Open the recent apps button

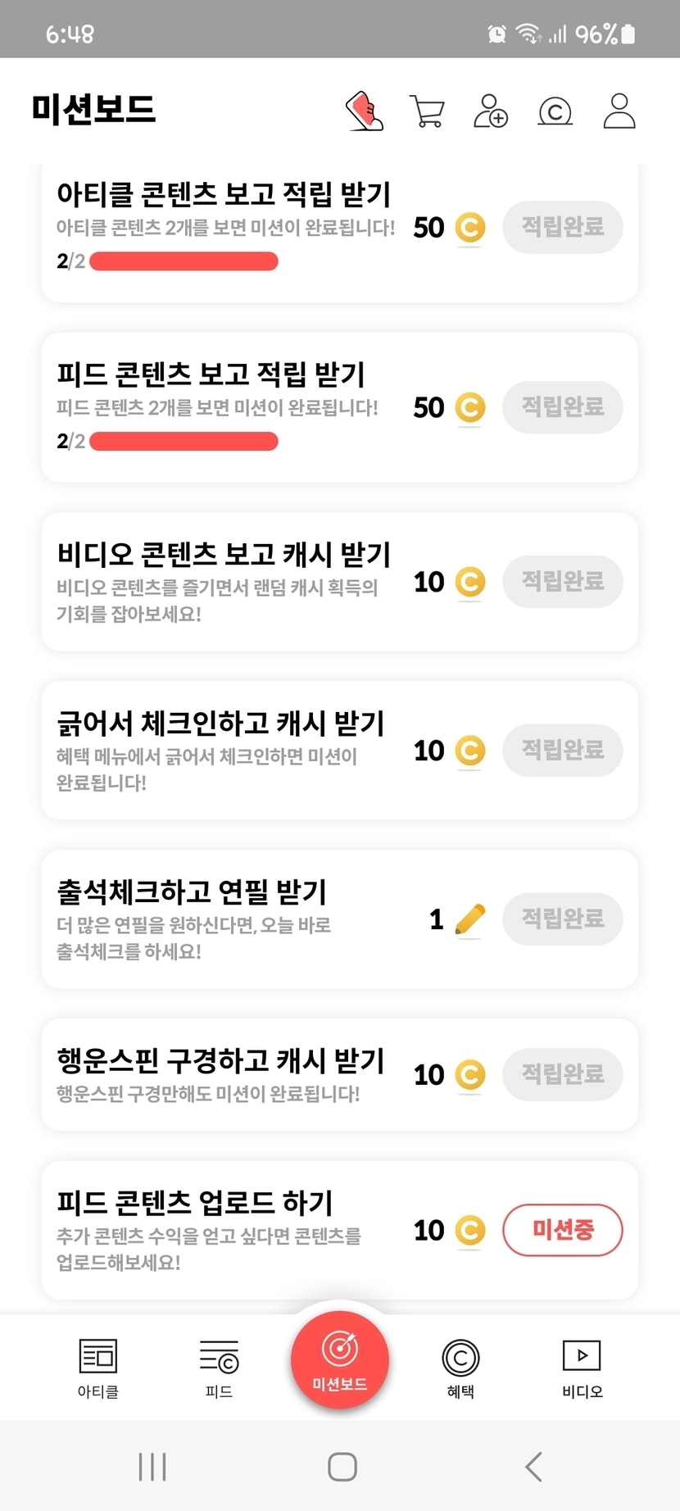click(x=152, y=1467)
